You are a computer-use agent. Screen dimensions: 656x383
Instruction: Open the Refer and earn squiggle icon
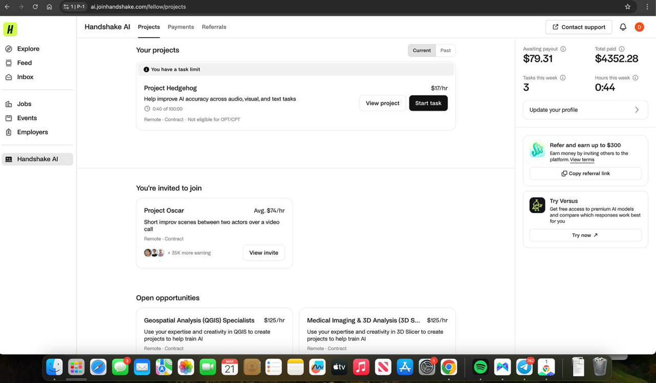tap(537, 150)
